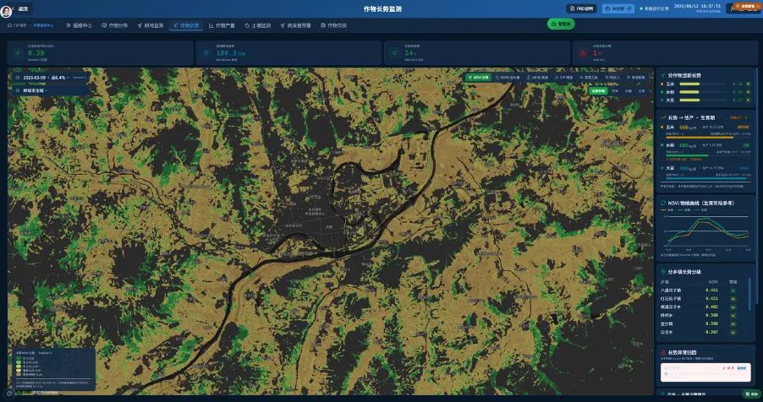This screenshot has height=402, width=763.
Task: Open the 土壤监测 tab
Action: click(257, 25)
